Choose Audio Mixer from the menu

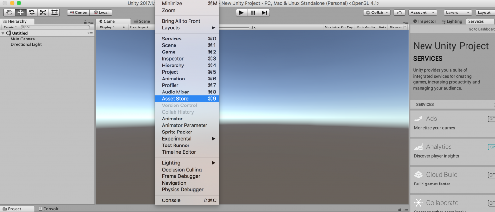[x=187, y=92]
